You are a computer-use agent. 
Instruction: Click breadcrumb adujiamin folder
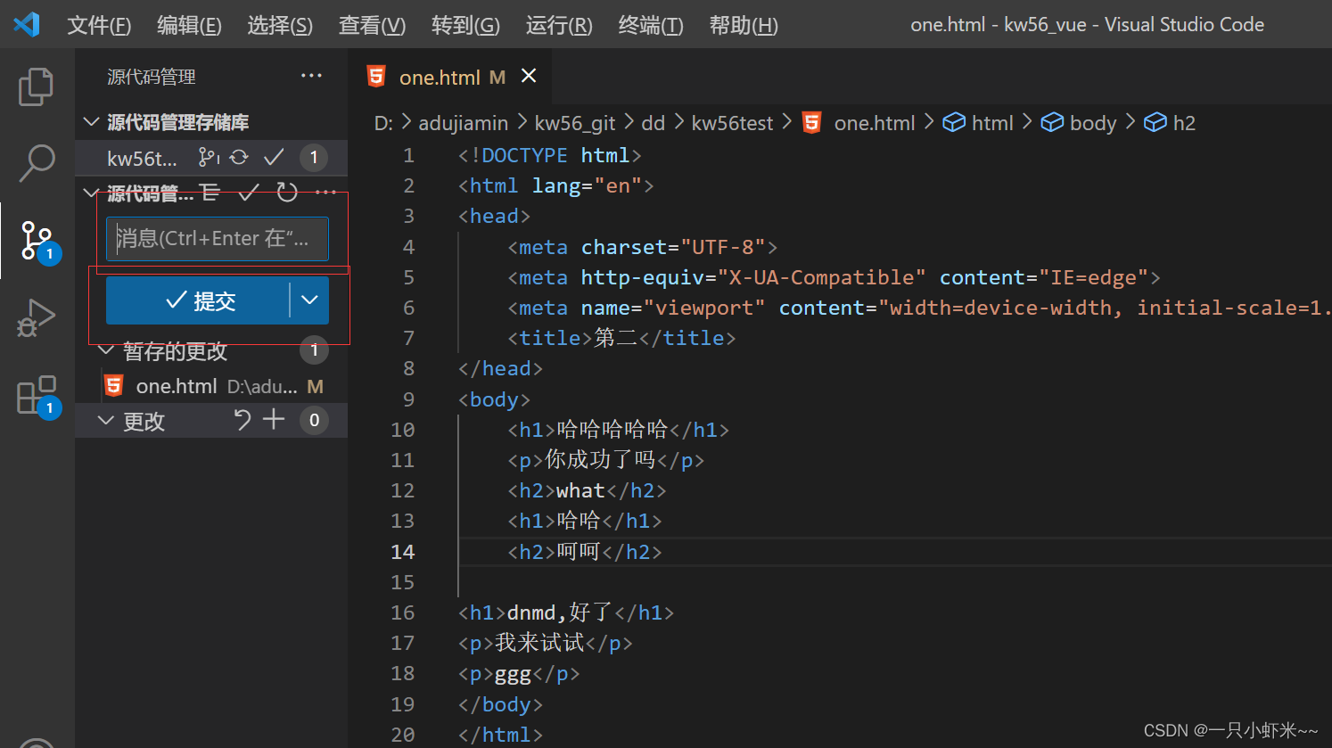pyautogui.click(x=464, y=123)
